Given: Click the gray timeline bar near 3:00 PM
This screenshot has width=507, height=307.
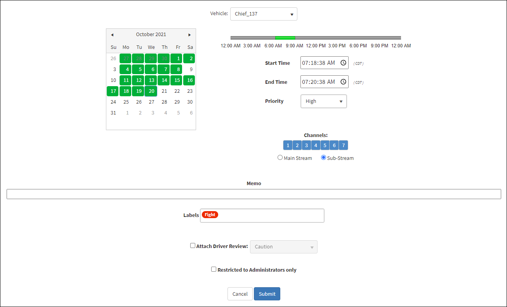Looking at the screenshot, I should point(337,38).
